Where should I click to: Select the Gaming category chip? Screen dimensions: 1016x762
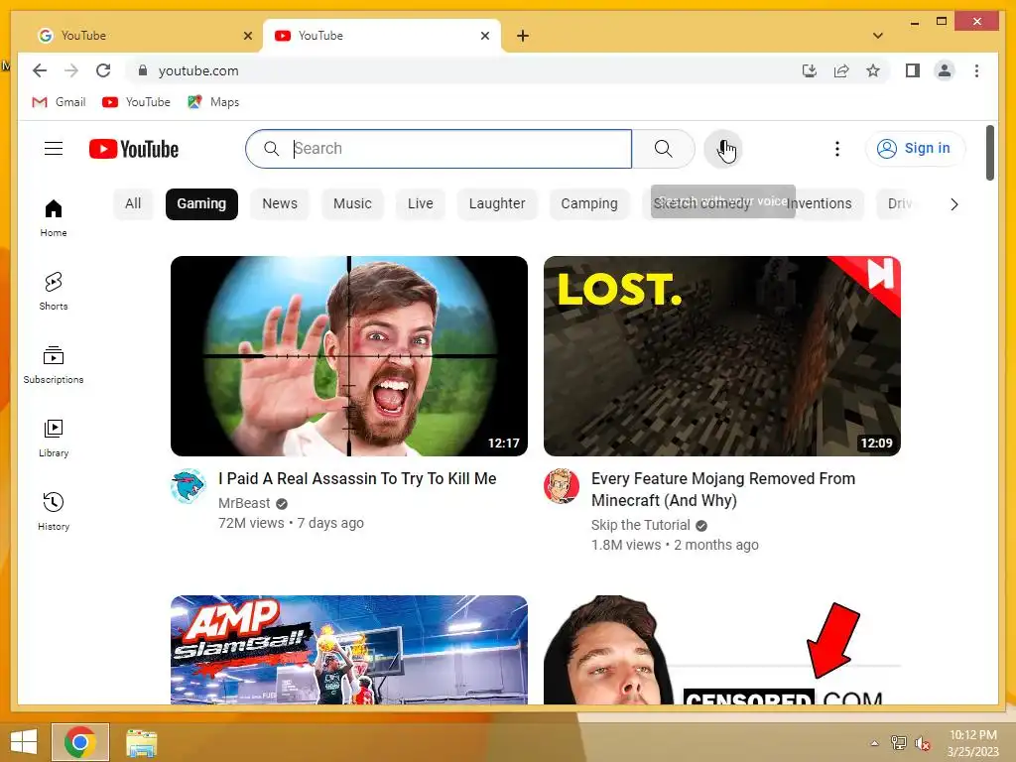pyautogui.click(x=201, y=204)
